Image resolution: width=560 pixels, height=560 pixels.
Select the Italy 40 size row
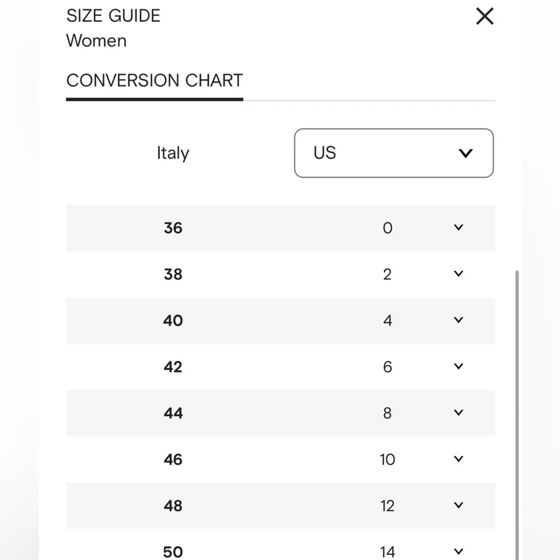point(281,320)
